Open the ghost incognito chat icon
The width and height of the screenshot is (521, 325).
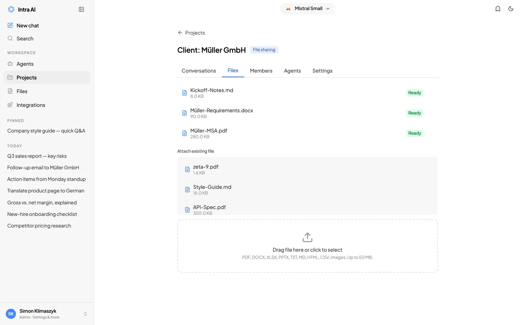pos(498,9)
